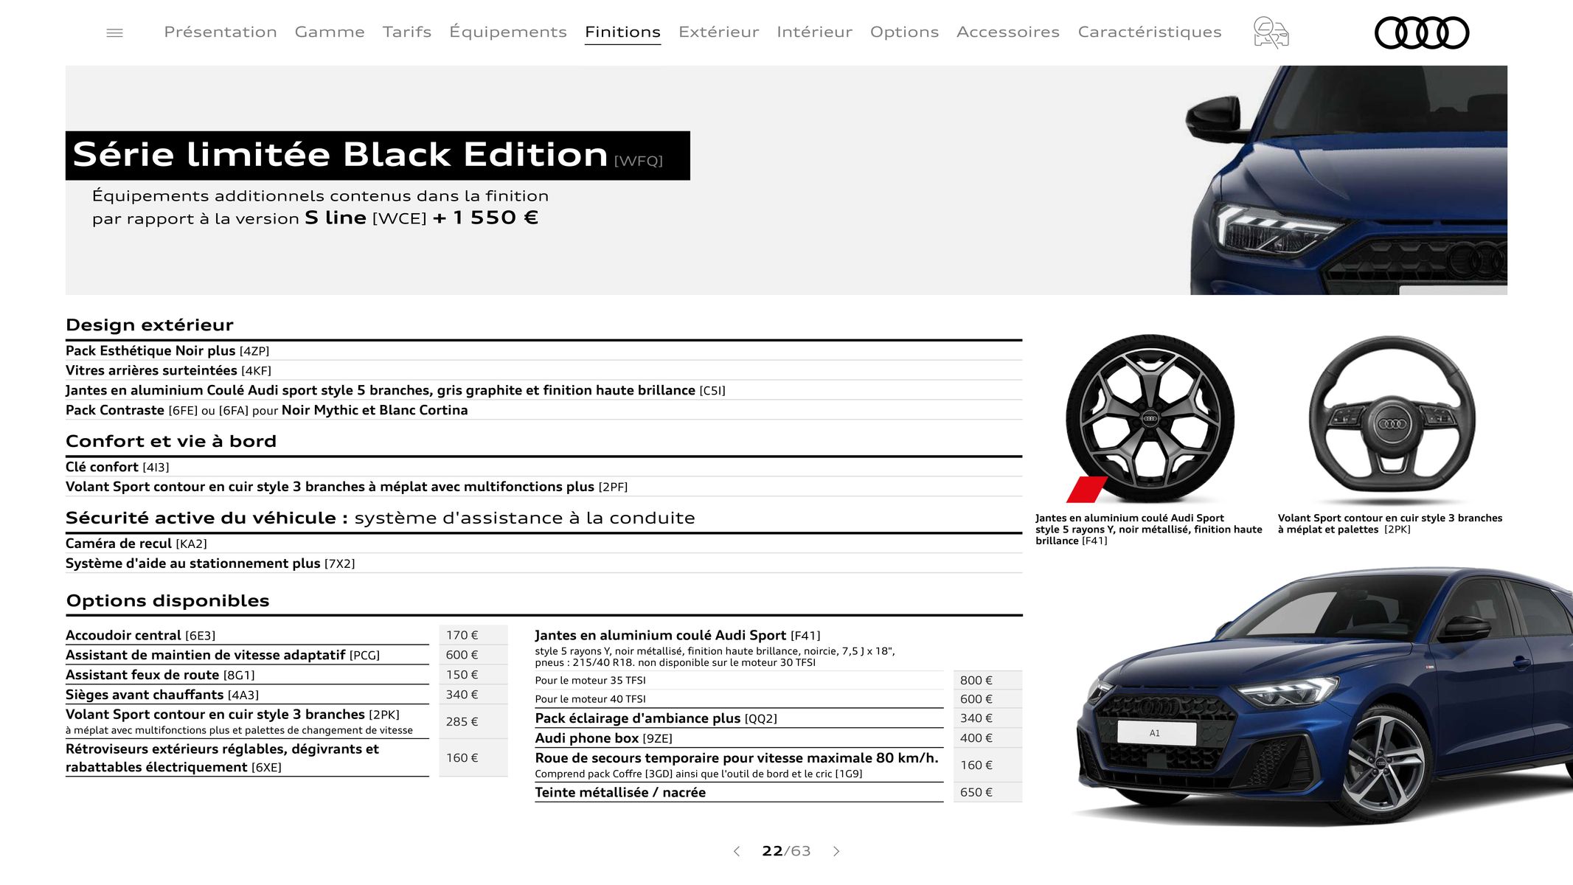Screen dimensions: 1573x885
Task: Open the Présentation tab
Action: [221, 32]
